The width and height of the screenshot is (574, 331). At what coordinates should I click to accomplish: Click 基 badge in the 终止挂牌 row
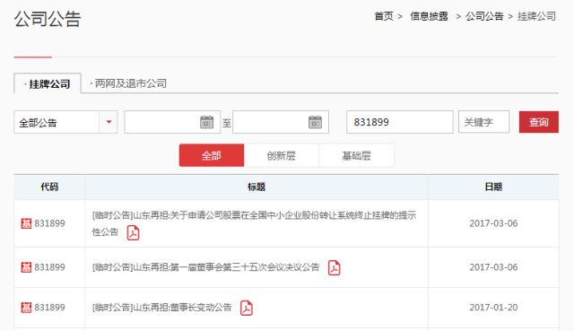pyautogui.click(x=26, y=223)
